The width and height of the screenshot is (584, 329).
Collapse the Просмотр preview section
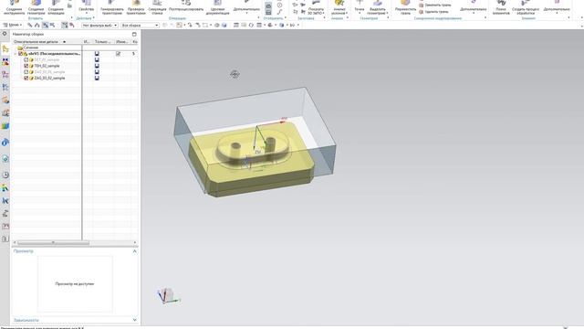coord(134,251)
